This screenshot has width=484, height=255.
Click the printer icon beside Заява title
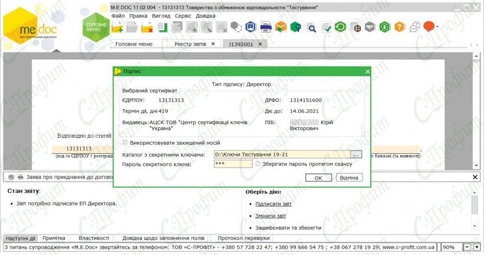(x=20, y=177)
